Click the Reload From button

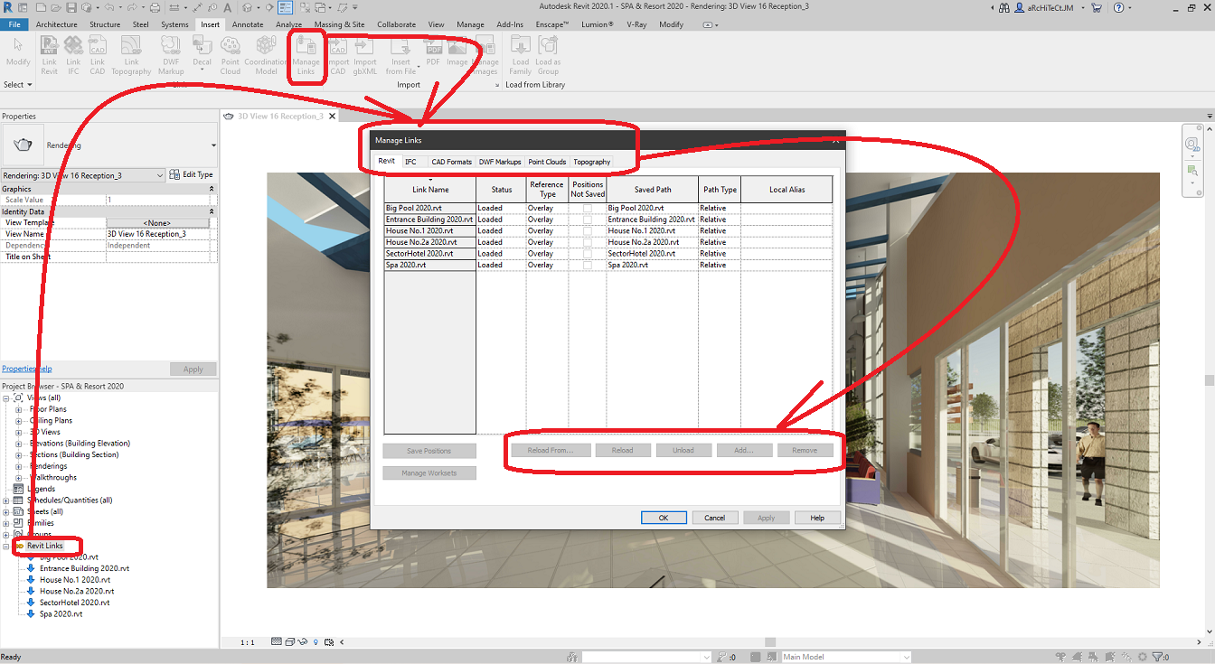(551, 449)
